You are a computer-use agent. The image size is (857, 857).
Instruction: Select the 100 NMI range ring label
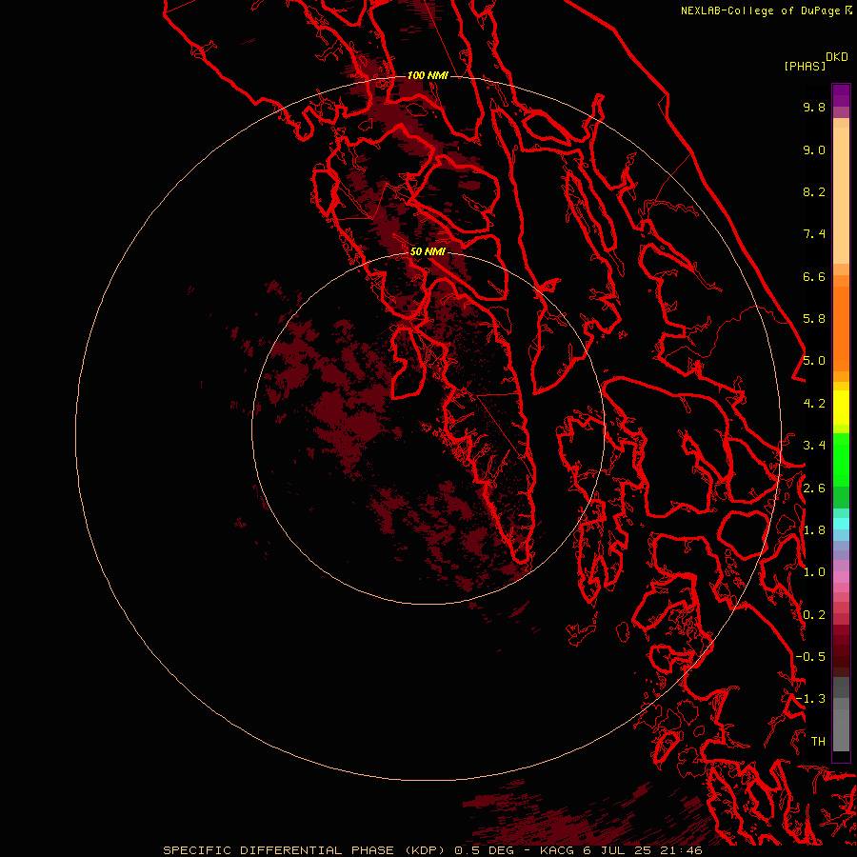428,75
